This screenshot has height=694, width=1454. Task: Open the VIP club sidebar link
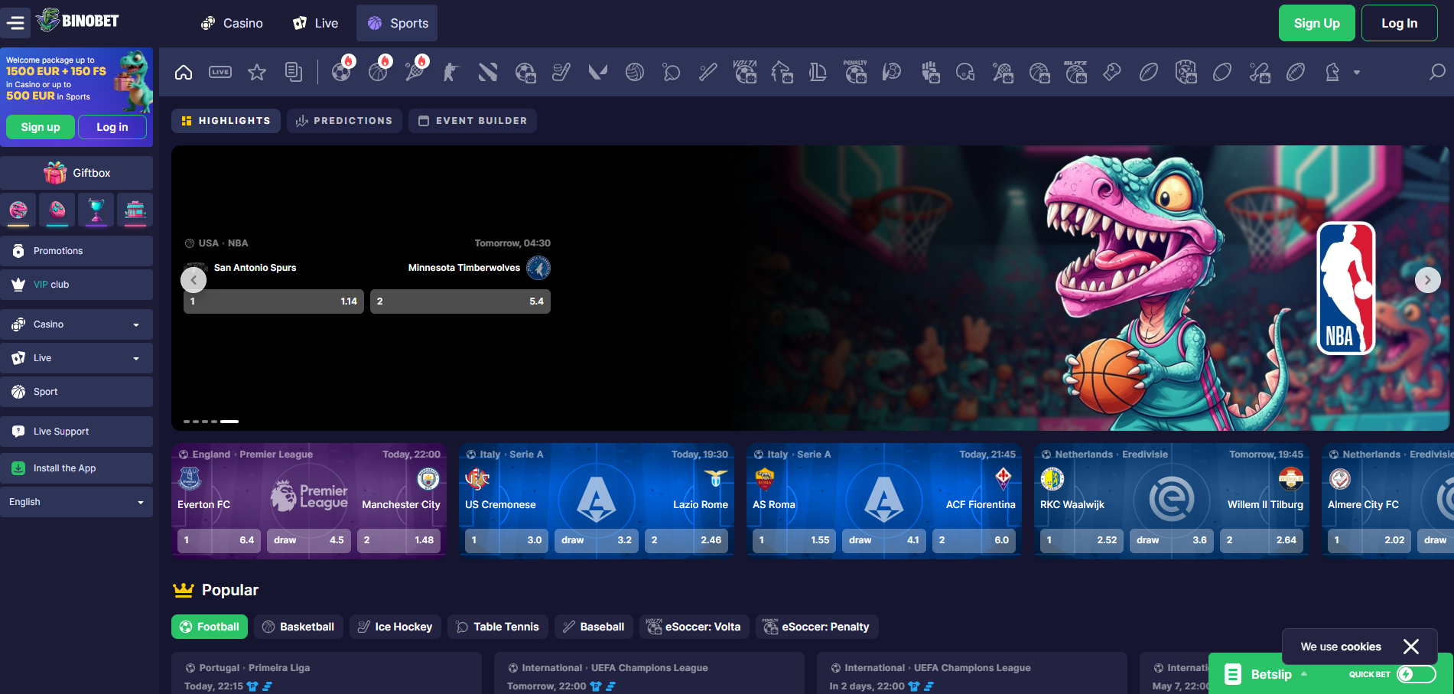click(76, 285)
